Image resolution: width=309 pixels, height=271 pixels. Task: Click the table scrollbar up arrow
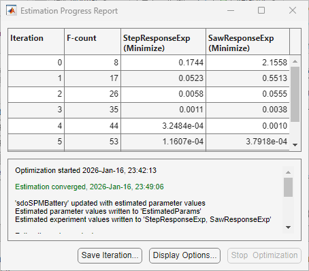[295, 61]
